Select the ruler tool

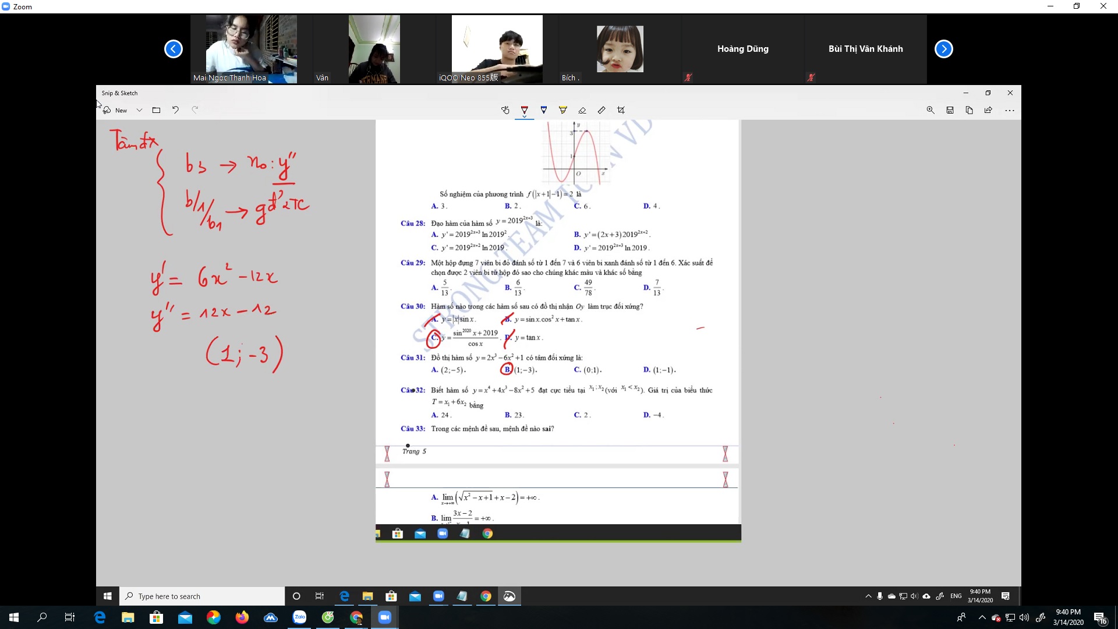pos(602,110)
